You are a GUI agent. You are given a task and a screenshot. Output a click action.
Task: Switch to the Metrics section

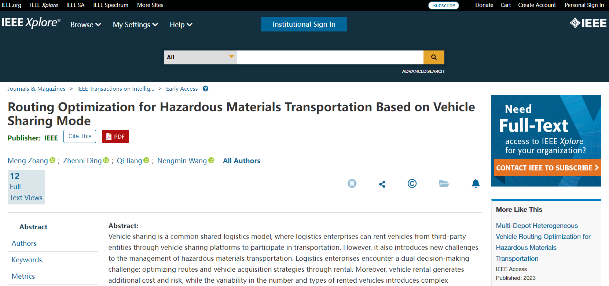tap(23, 276)
